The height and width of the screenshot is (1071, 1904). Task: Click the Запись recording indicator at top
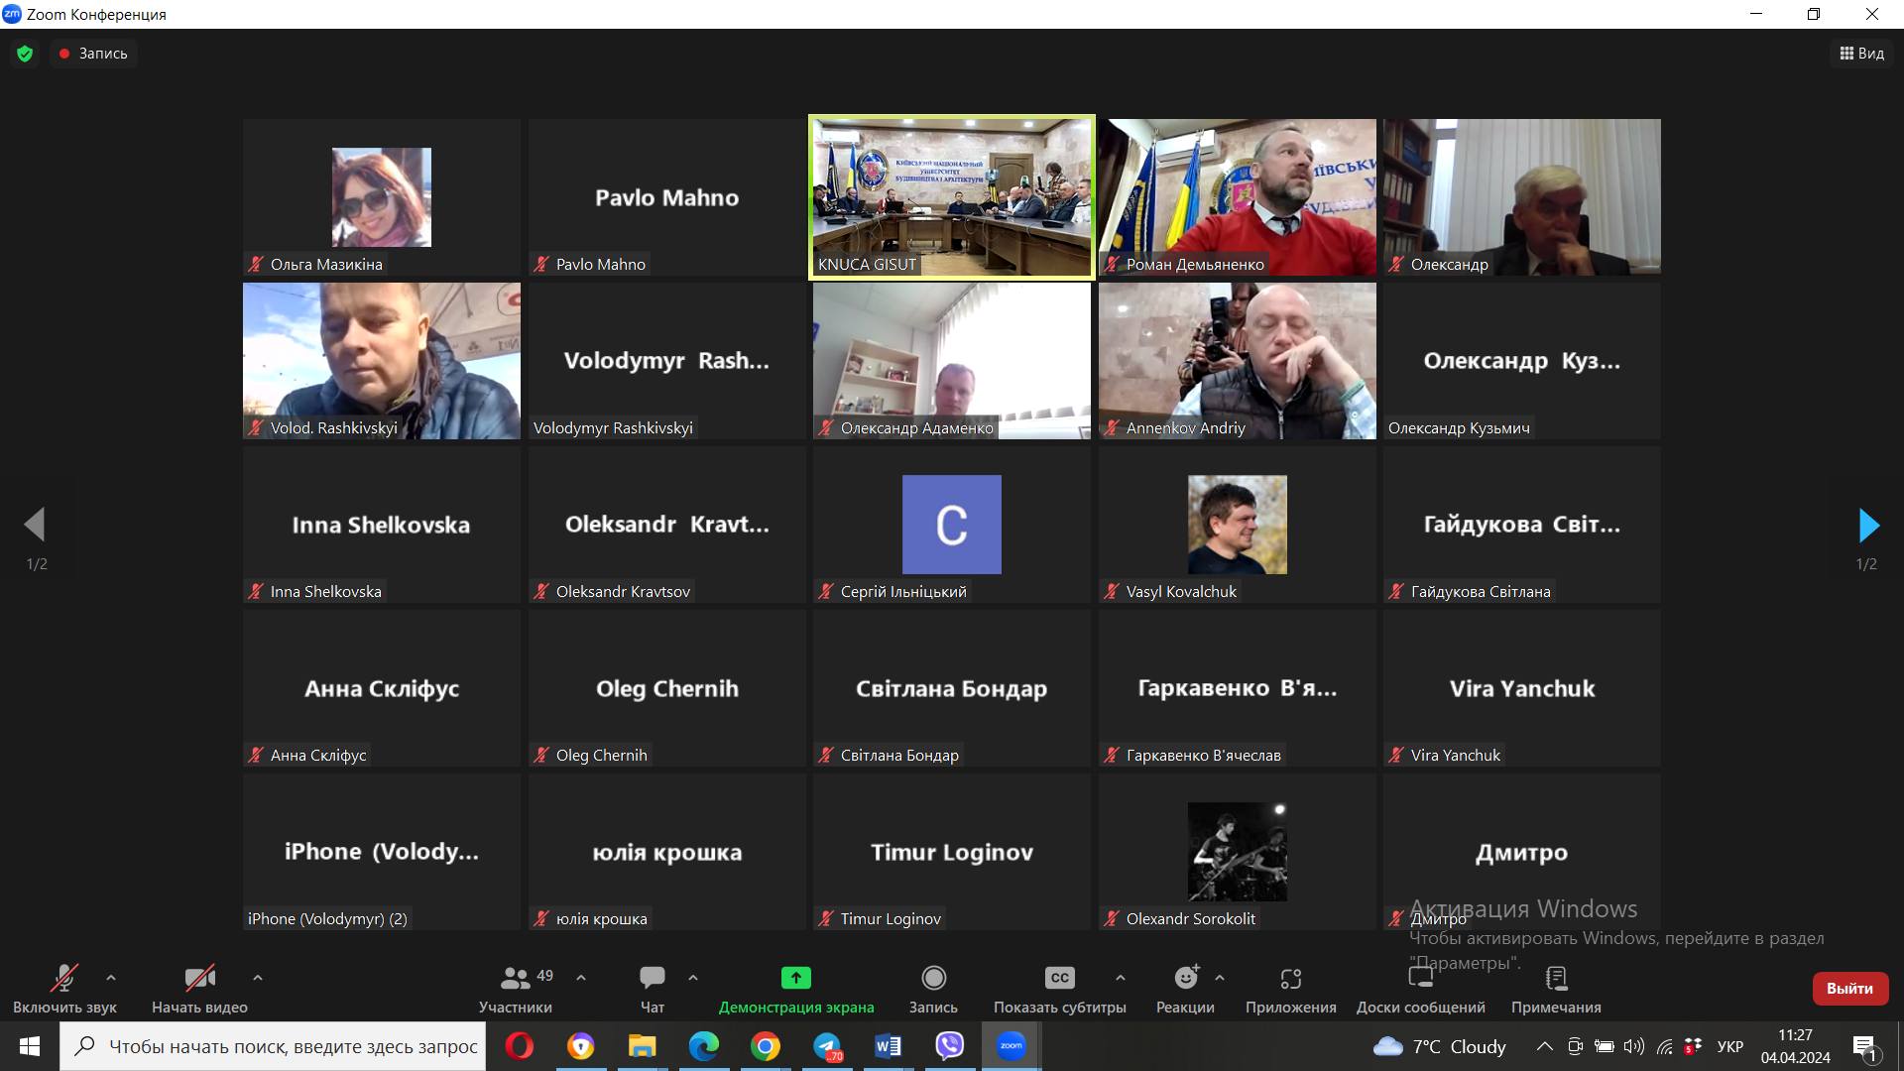click(x=93, y=54)
